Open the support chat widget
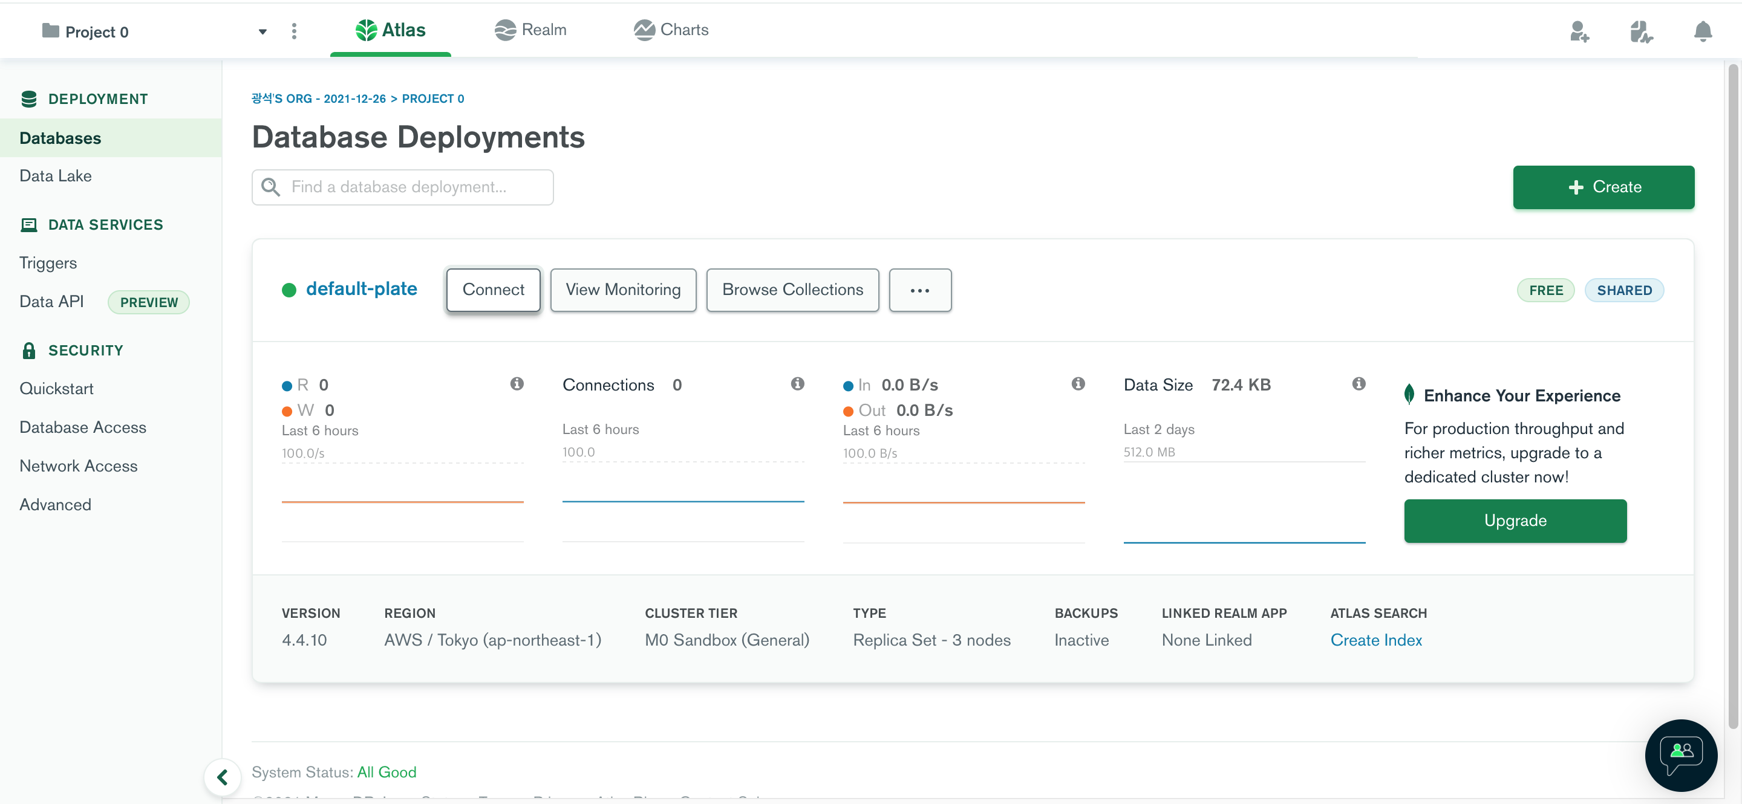Screen dimensions: 1742x804 click(1680, 756)
